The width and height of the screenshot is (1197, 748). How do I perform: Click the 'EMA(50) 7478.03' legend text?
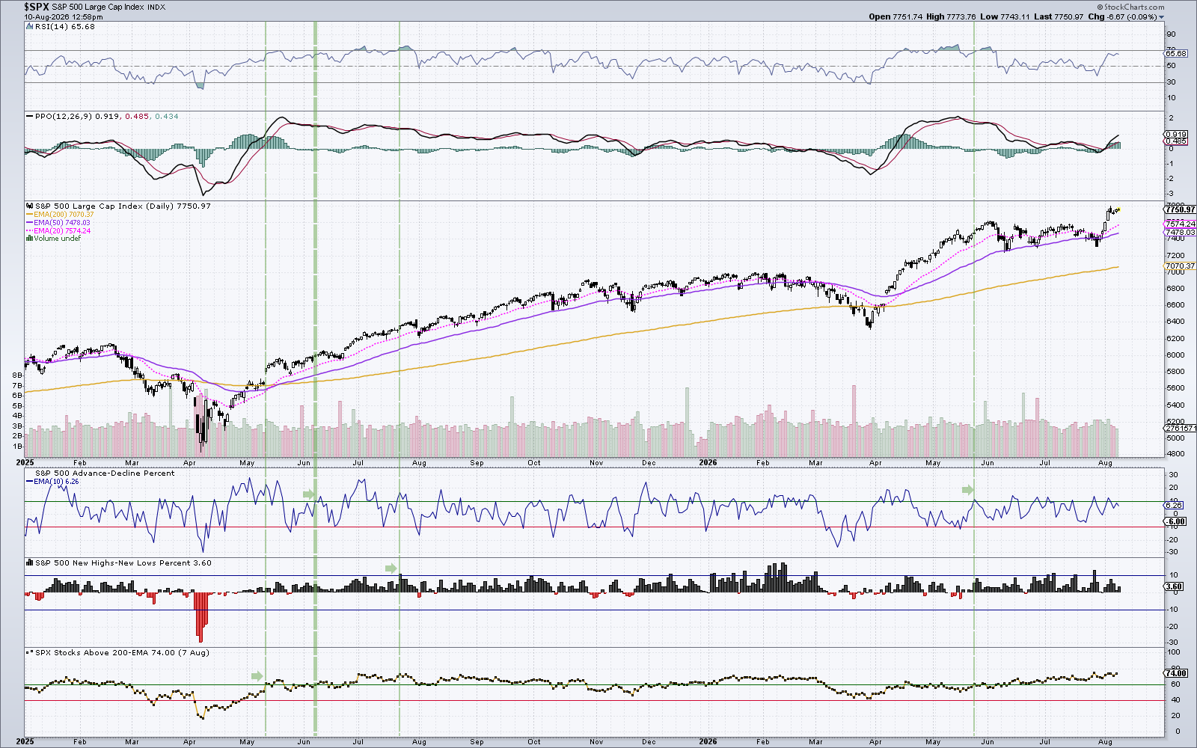point(62,223)
